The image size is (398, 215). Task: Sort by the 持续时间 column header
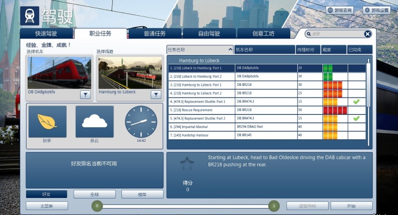click(308, 49)
